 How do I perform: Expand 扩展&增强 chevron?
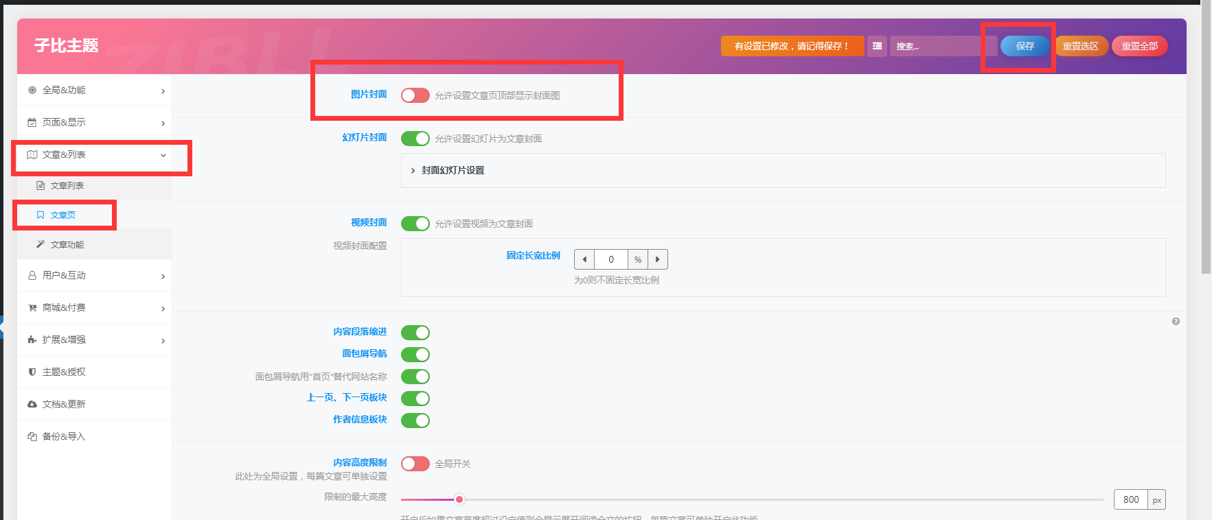pyautogui.click(x=163, y=340)
